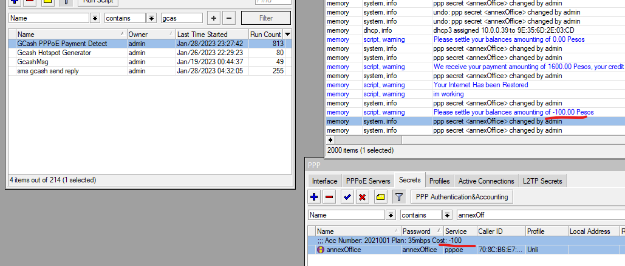Click left arrow of log horizontal scrollbar
Screen dimensions: 625x266
pos(330,140)
